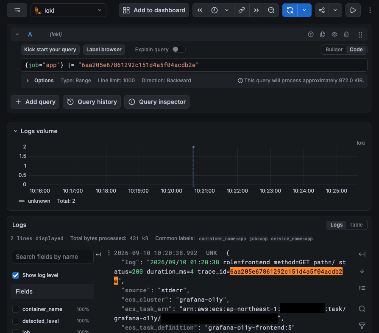Start live tailing with play icon
Viewport: 379px width, 333px height.
pos(353,10)
